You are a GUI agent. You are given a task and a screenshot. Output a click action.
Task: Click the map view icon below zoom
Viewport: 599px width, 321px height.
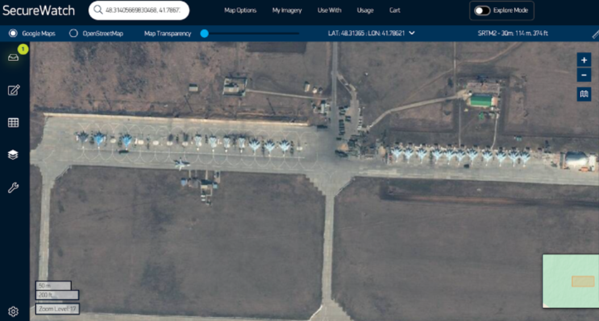click(584, 94)
